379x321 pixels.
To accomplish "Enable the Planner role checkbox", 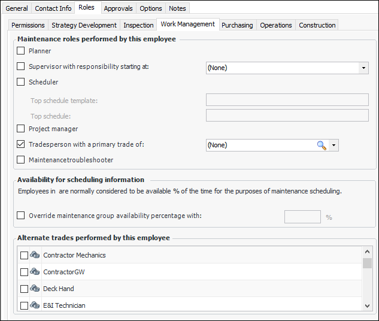I will 21,51.
